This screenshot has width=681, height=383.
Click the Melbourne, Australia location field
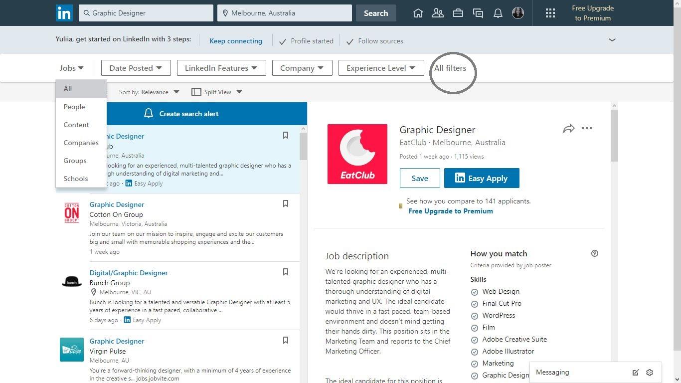[x=285, y=13]
